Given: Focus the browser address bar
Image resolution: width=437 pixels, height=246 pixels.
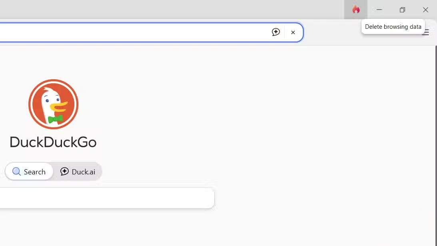Looking at the screenshot, I should coord(140,32).
